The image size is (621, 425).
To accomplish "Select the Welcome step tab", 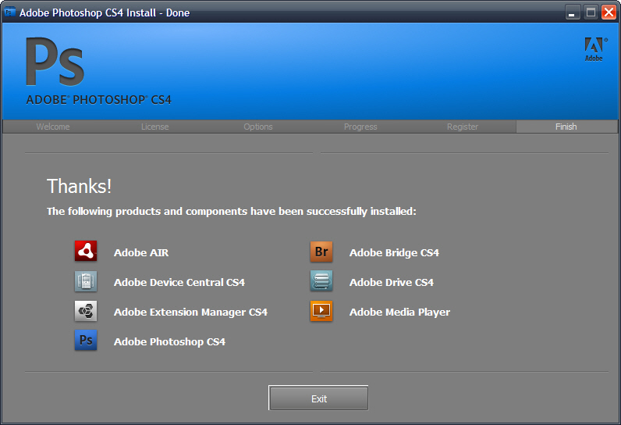I will click(53, 127).
